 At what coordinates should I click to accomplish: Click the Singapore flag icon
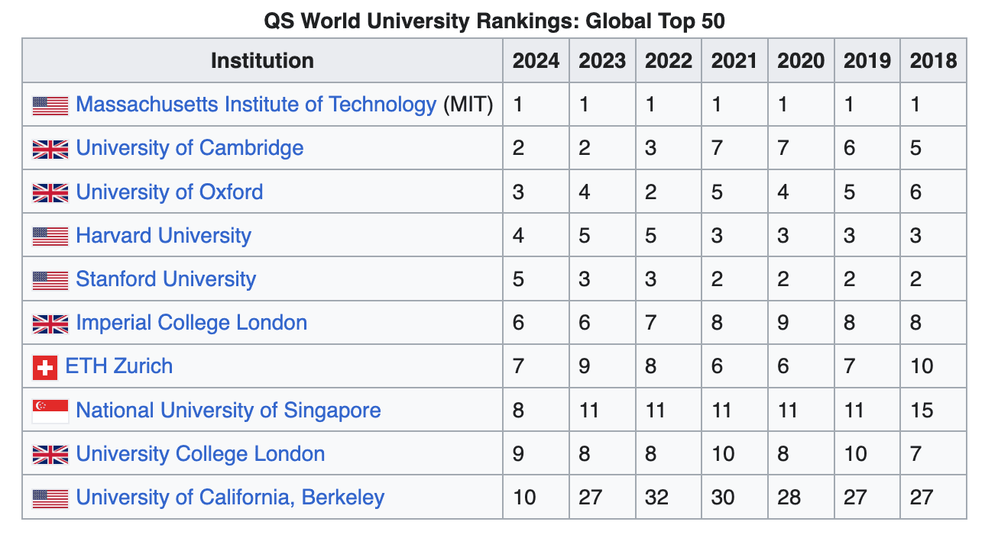click(x=50, y=411)
